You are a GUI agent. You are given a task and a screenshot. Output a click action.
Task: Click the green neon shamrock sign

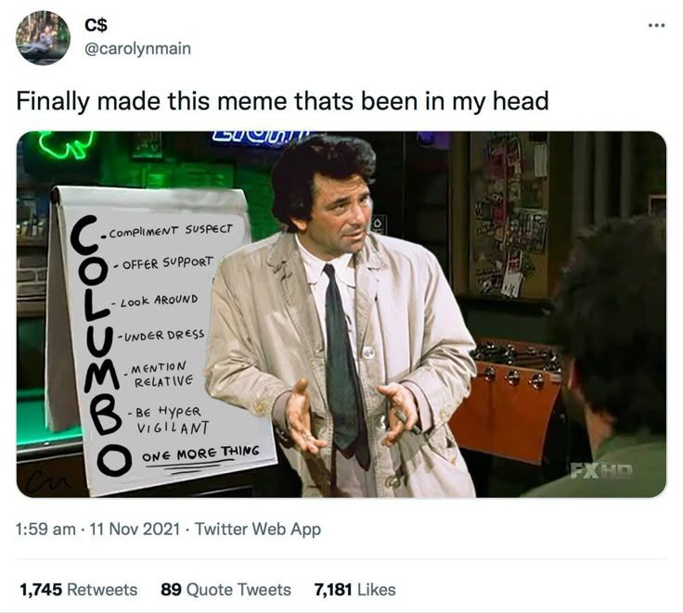(x=67, y=144)
